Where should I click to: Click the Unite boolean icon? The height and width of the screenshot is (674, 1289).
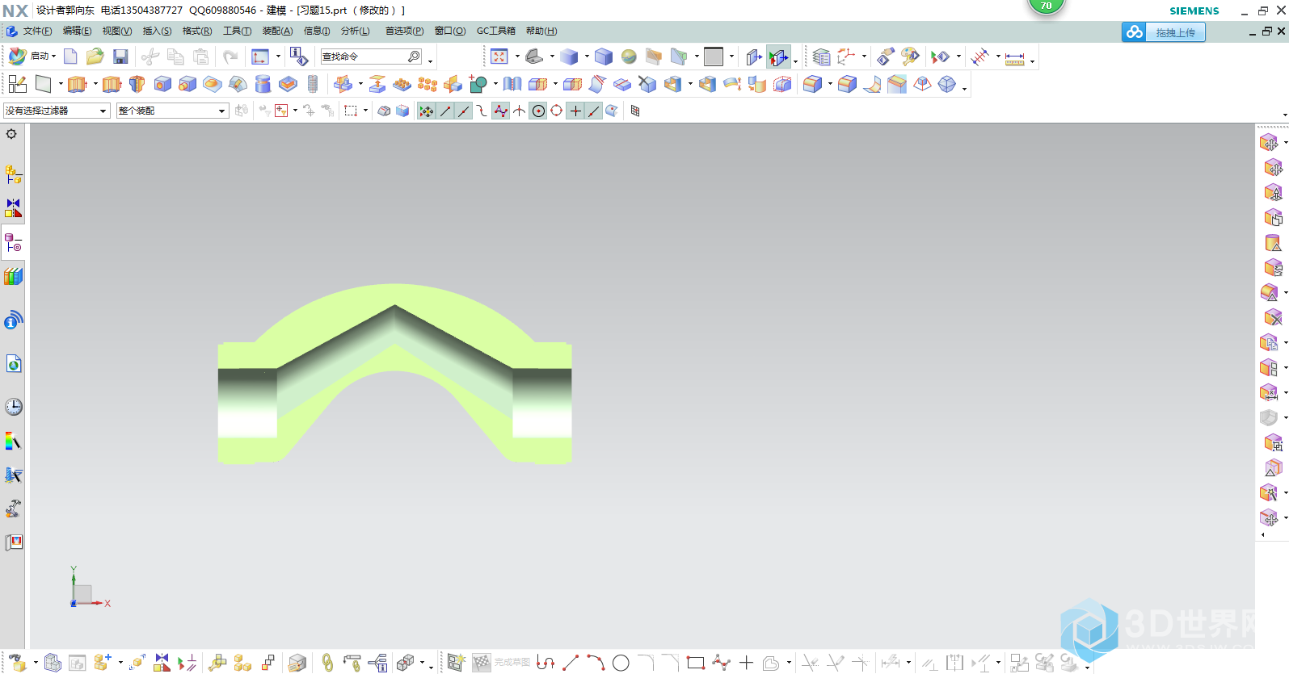click(x=479, y=84)
